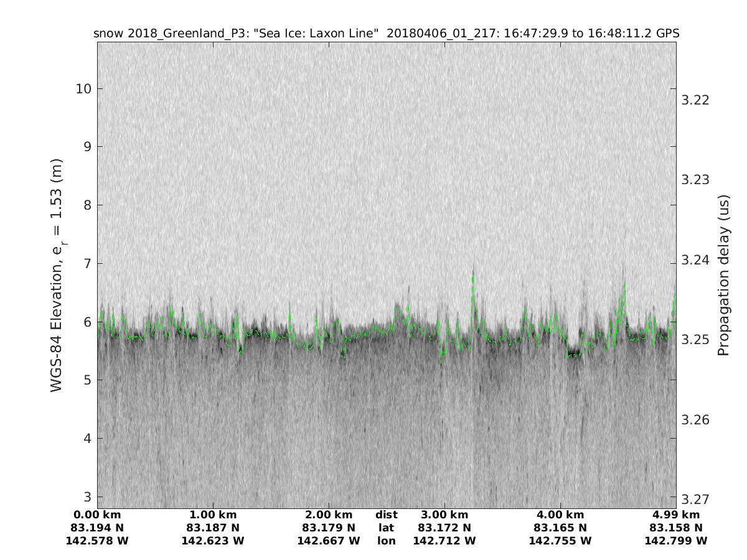Click the "2.00 km" distance label

329,515
